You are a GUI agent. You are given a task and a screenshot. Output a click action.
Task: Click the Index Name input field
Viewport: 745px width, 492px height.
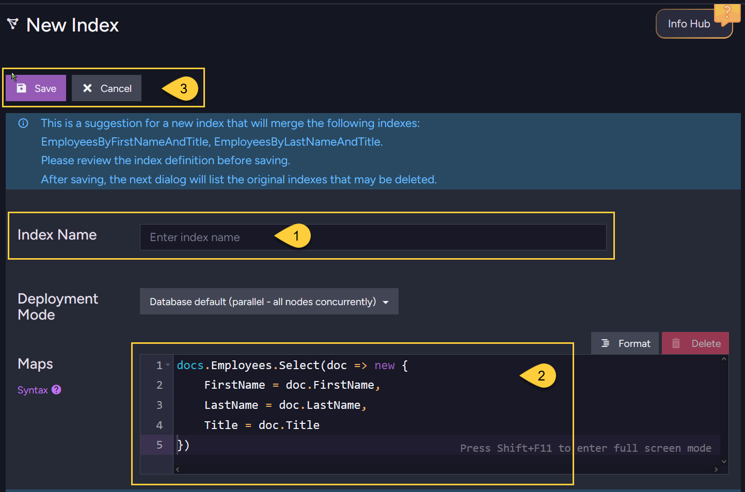[x=373, y=237]
